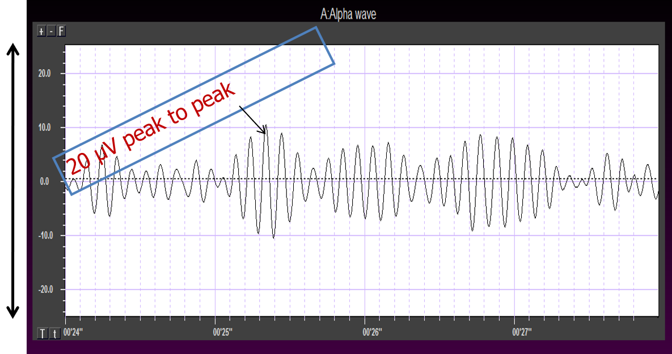Click the highest alpha wave peak near 10 µV
This screenshot has width=672, height=354.
265,126
